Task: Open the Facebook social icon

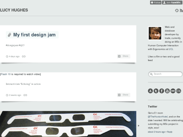Action: pyautogui.click(x=162, y=91)
